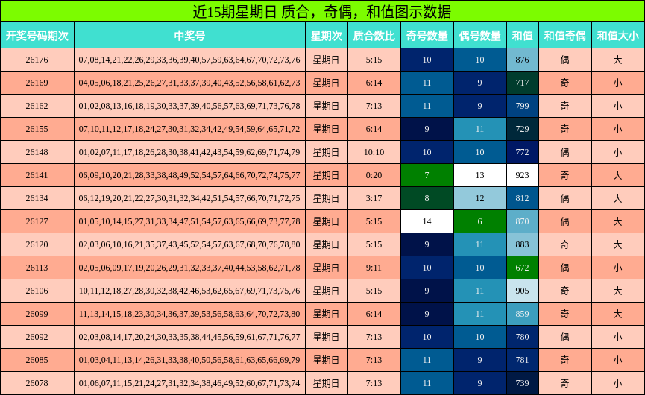Screen dimensions: 645x395
Task: Select issue number 26092
Action: tap(37, 337)
